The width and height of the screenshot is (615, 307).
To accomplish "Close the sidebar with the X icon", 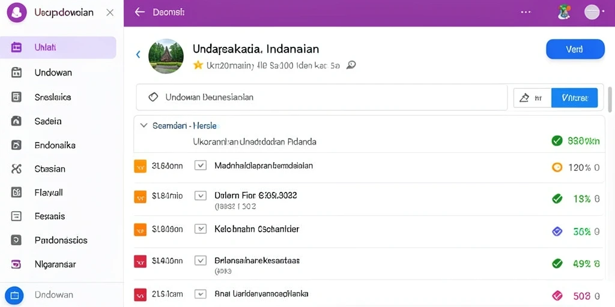I will 111,13.
